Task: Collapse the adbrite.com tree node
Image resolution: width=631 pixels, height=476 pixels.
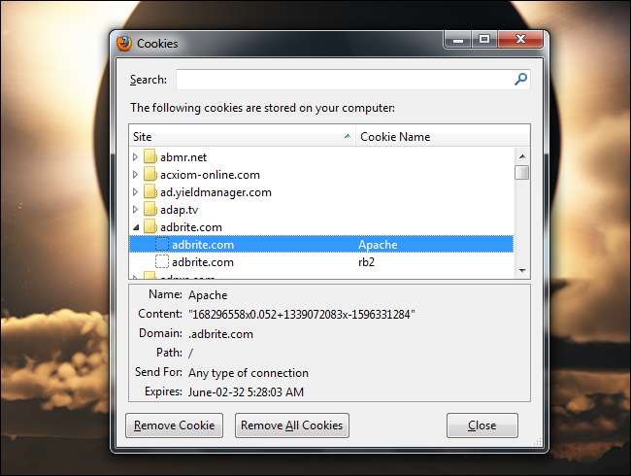Action: [x=136, y=227]
